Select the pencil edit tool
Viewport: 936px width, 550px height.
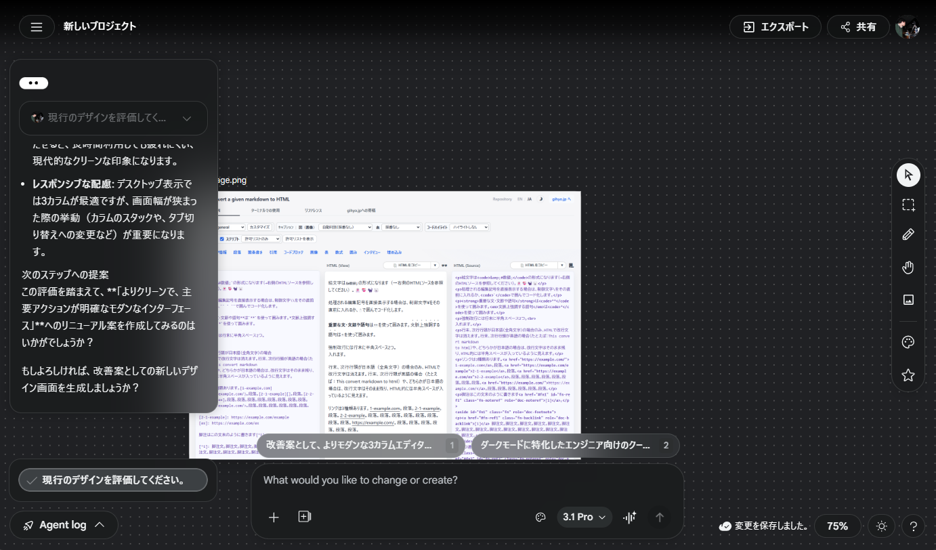[x=908, y=234]
